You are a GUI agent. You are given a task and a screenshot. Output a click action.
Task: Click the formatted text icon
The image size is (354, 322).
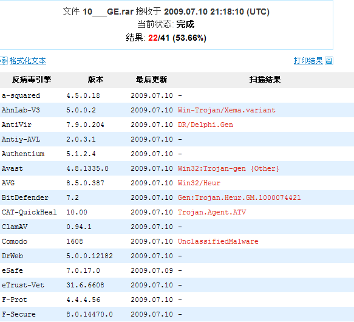click(x=4, y=61)
